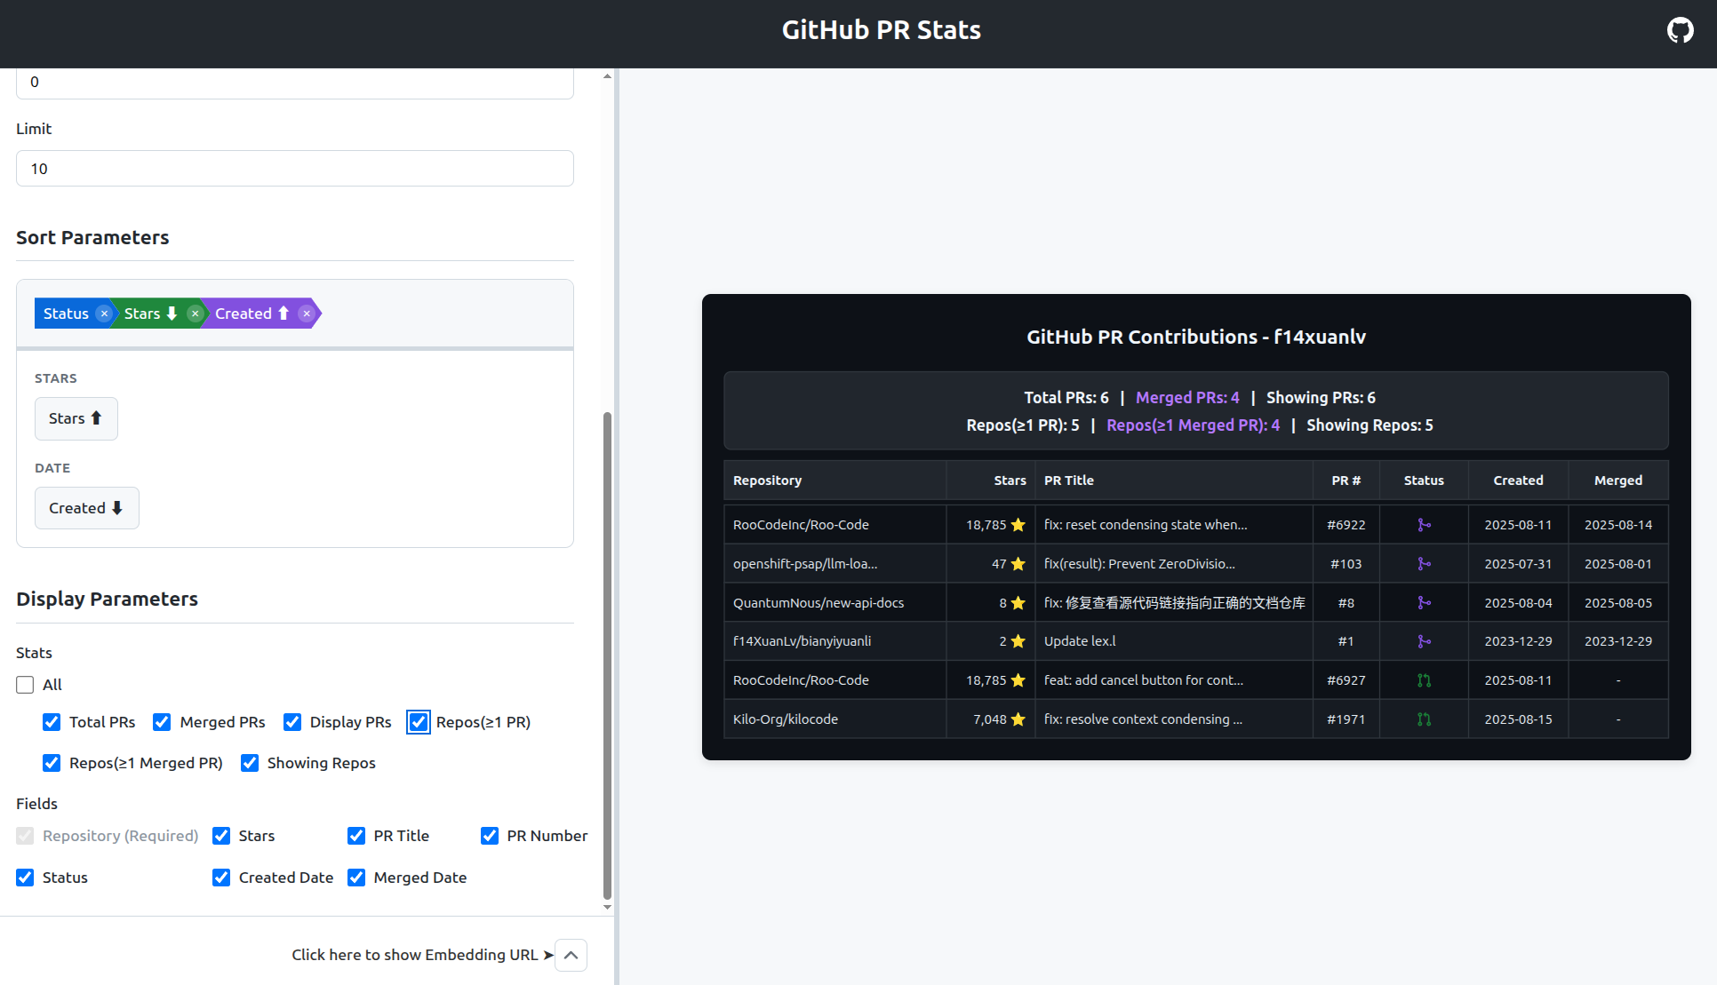Click 'Total PRs: 6' stat text

click(x=1066, y=398)
